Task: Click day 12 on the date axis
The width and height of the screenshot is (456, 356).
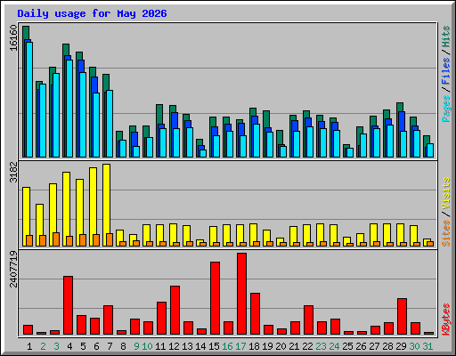Action: click(x=174, y=346)
